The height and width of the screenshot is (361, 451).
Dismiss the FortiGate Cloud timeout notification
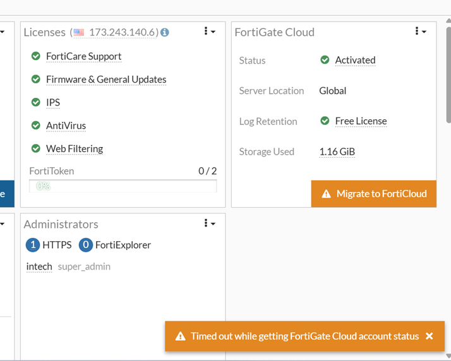(x=430, y=336)
